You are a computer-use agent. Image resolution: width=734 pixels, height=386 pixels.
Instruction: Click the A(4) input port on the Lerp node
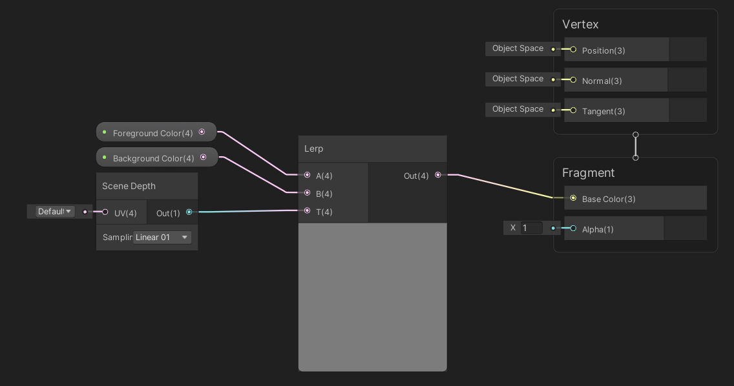click(307, 175)
